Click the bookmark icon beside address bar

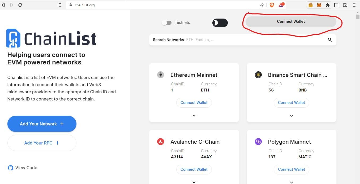tap(60, 5)
